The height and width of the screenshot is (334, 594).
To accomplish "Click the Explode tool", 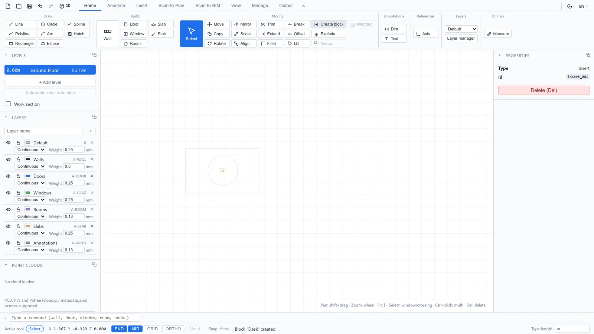I will [329, 34].
